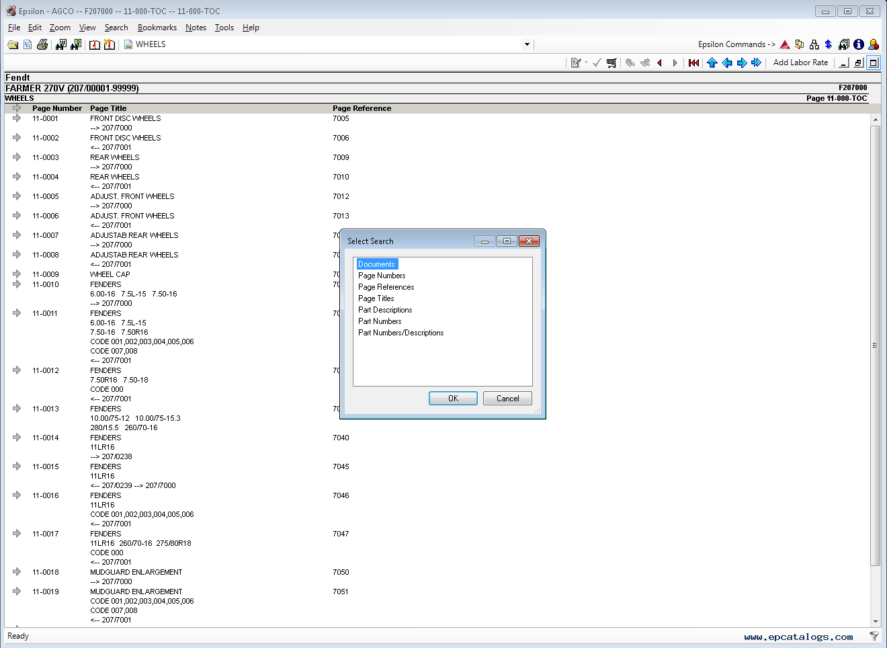Click the notes pencil icon
The image size is (887, 648).
(576, 63)
